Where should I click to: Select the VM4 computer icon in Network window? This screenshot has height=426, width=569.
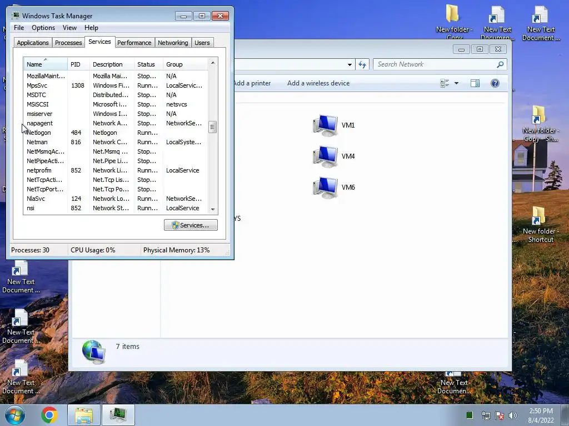tap(325, 156)
